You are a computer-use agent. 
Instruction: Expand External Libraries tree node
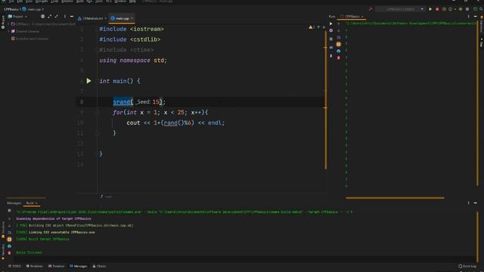pyautogui.click(x=8, y=31)
